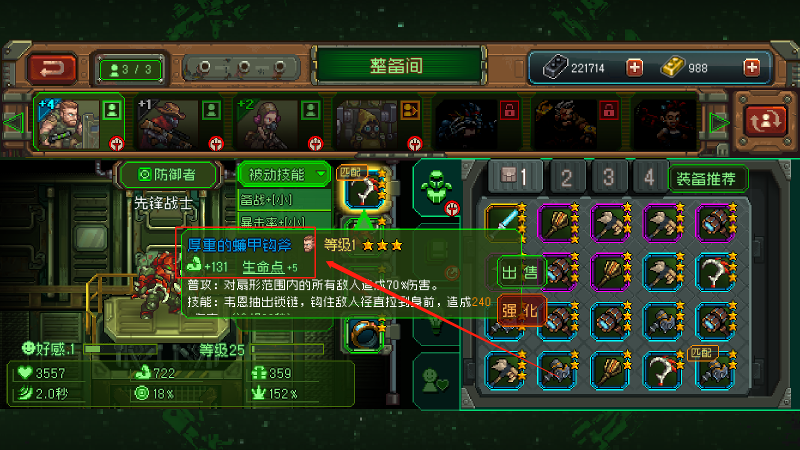Click the 装备推荐 button
The height and width of the screenshot is (450, 800).
[x=706, y=178]
